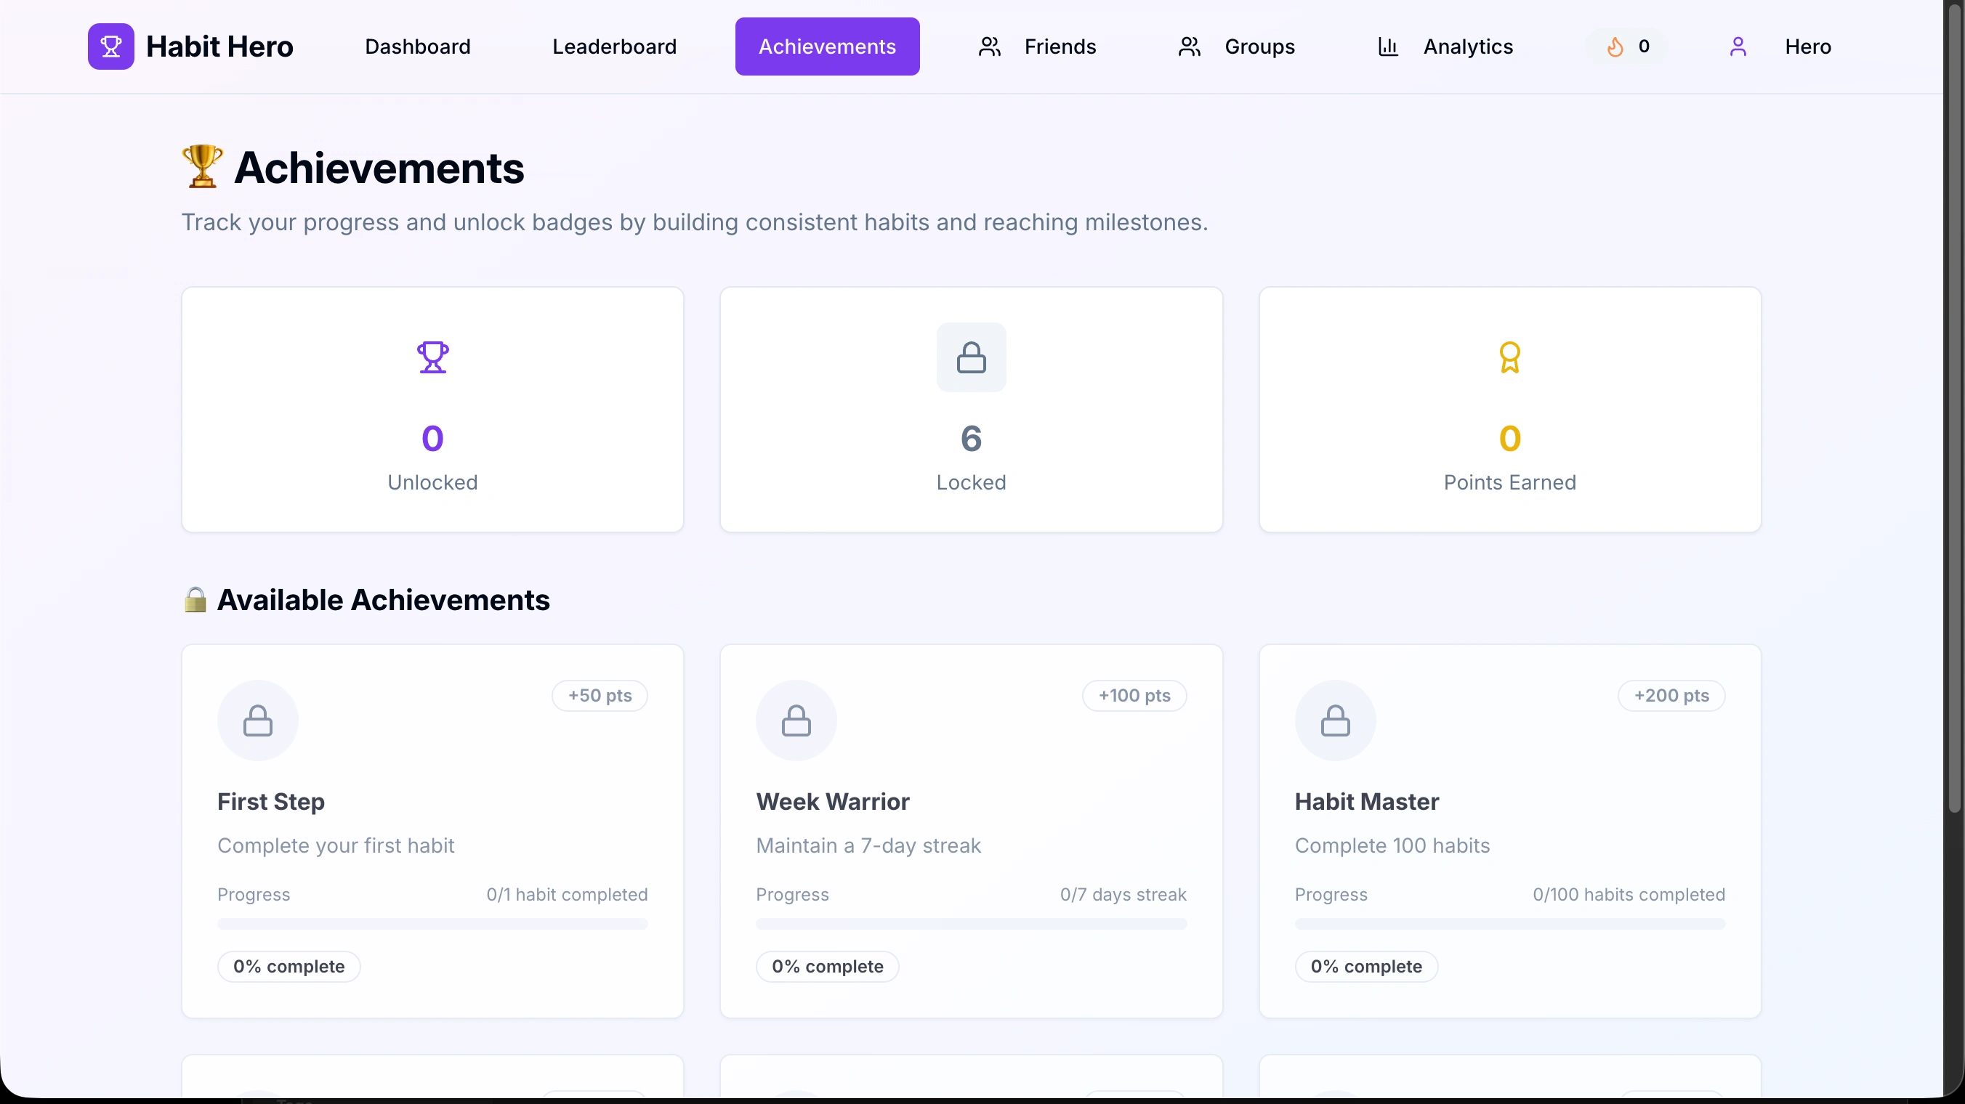
Task: Click the lock icon in Locked stats card
Action: pyautogui.click(x=971, y=357)
